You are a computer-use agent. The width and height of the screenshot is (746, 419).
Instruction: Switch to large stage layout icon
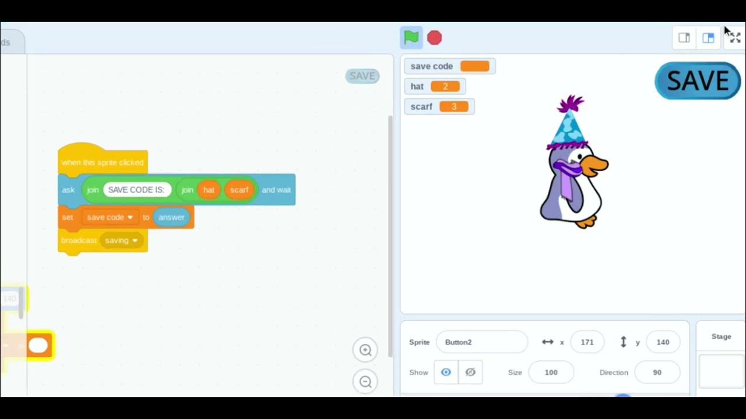[709, 38]
